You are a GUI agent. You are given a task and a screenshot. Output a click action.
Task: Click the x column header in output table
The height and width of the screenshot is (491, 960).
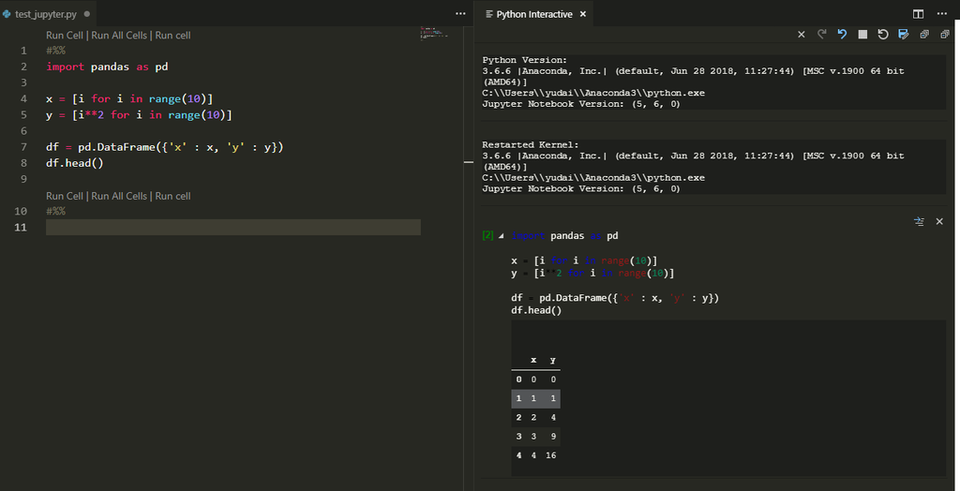[x=533, y=360]
